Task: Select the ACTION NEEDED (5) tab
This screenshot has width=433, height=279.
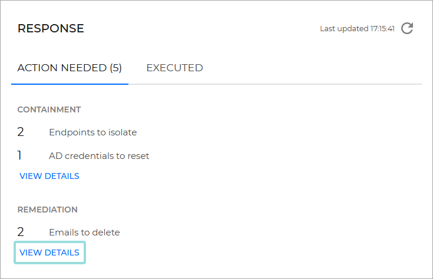Action: coord(70,68)
